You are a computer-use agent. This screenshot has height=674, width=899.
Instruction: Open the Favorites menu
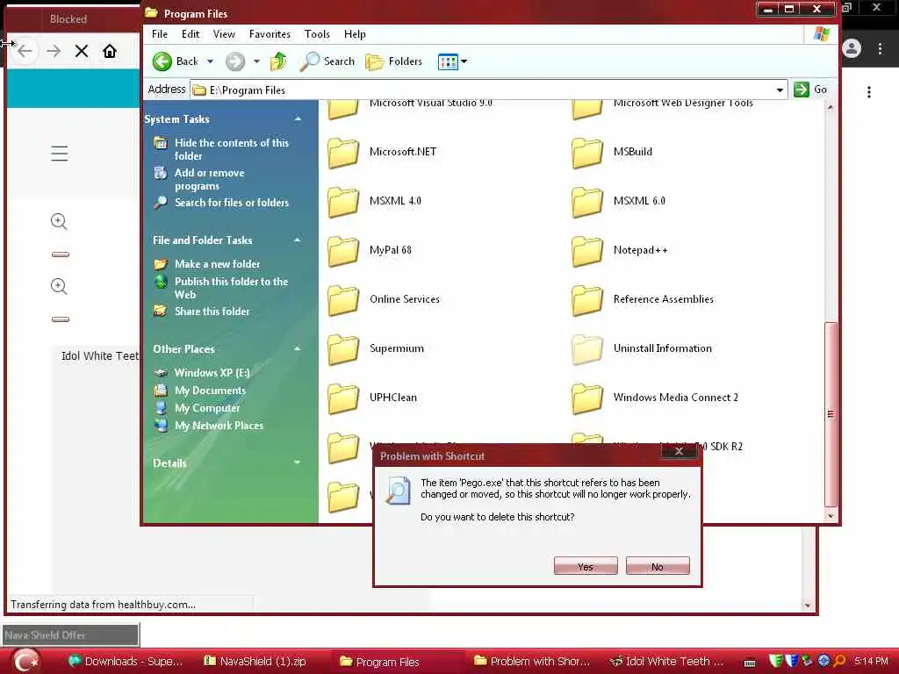pos(270,34)
